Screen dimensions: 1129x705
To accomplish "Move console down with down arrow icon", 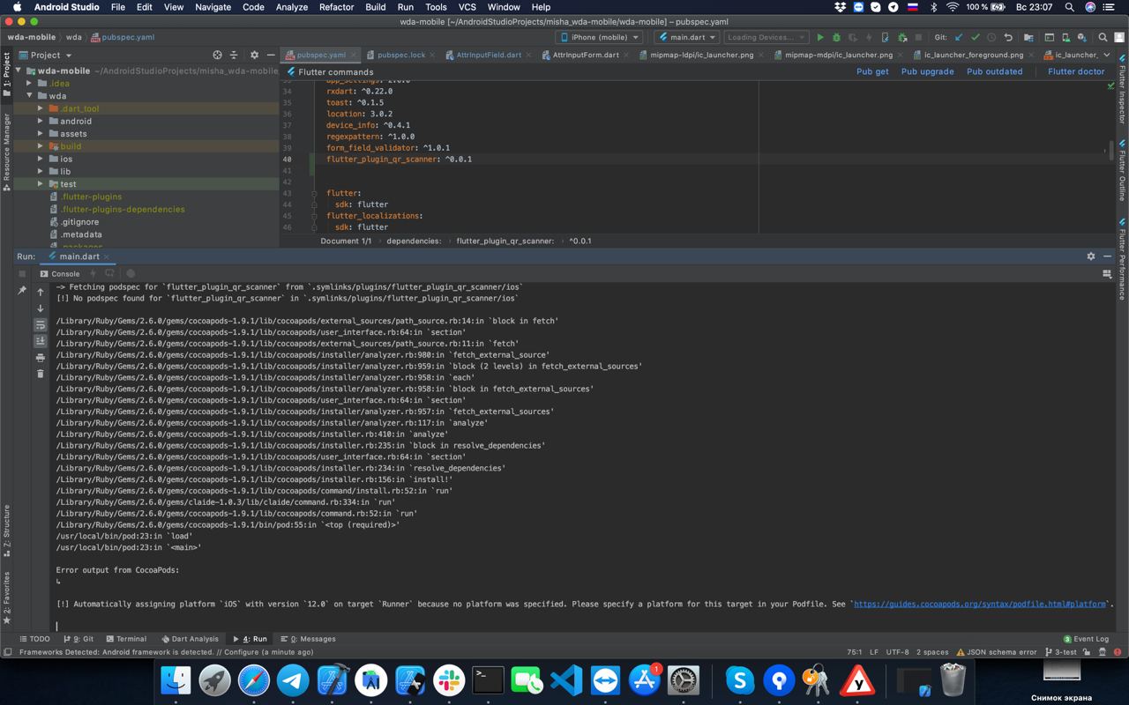I will coord(41,308).
